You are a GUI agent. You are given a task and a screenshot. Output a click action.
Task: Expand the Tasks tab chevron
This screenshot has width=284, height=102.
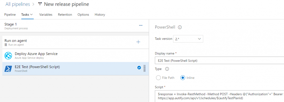coord(31,14)
